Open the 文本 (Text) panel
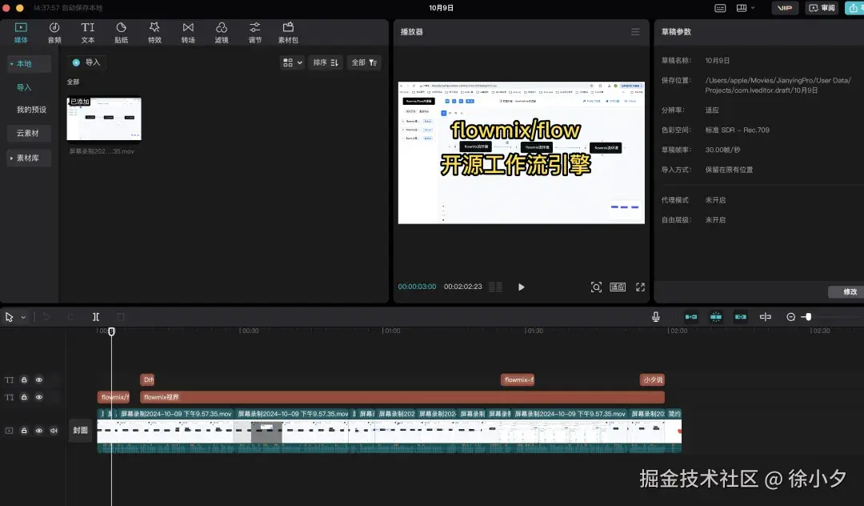864x506 pixels. point(87,32)
